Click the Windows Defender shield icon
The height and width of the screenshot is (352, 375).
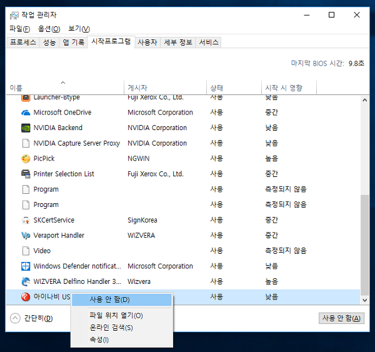click(26, 266)
